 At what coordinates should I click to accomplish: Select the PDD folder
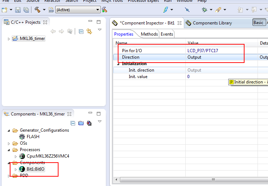(24, 176)
